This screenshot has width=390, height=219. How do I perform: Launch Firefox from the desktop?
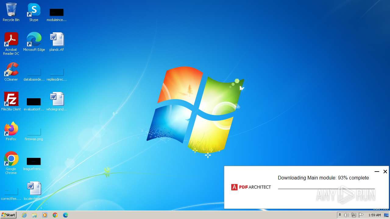(x=11, y=131)
